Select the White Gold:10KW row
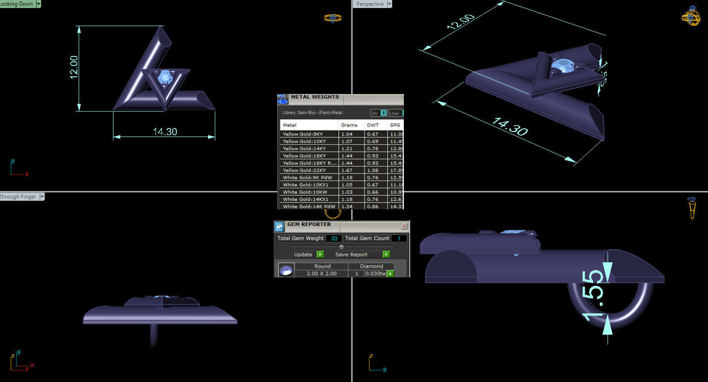The height and width of the screenshot is (382, 708). pyautogui.click(x=342, y=192)
